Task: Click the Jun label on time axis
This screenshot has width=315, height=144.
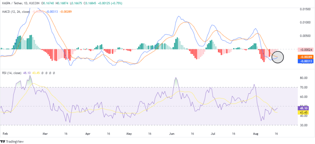Action: tap(172, 133)
